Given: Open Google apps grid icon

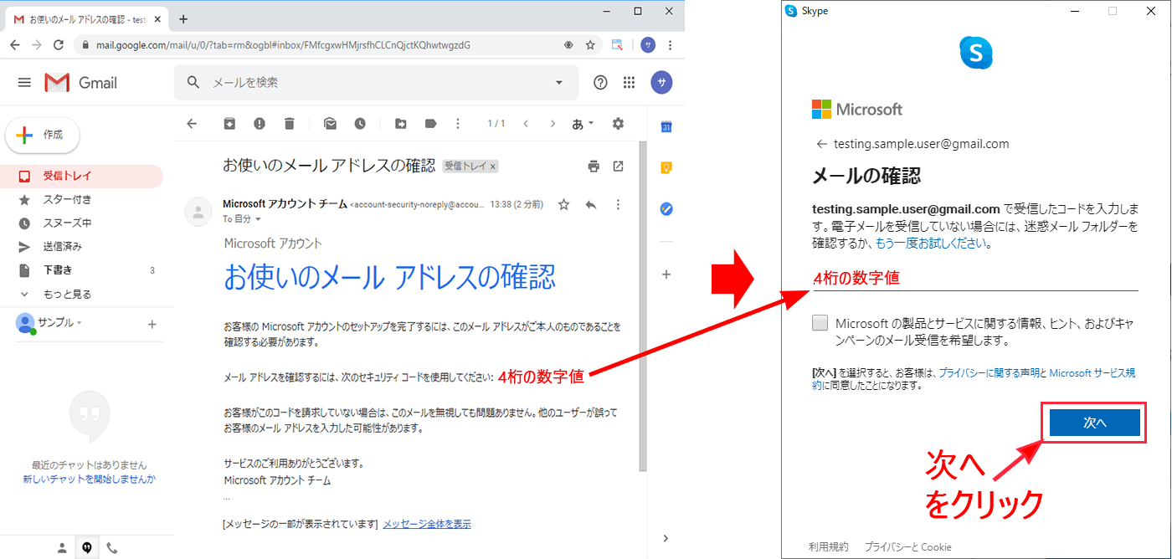Looking at the screenshot, I should [x=630, y=82].
